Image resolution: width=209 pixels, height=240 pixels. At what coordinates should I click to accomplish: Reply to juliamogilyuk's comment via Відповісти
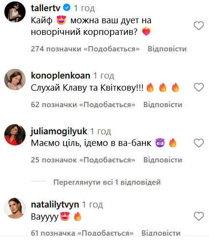pos(163,160)
